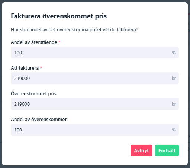Screen dimensions: 190x168
Task: Focus the Andel av överenskommet field
Action: click(95, 130)
